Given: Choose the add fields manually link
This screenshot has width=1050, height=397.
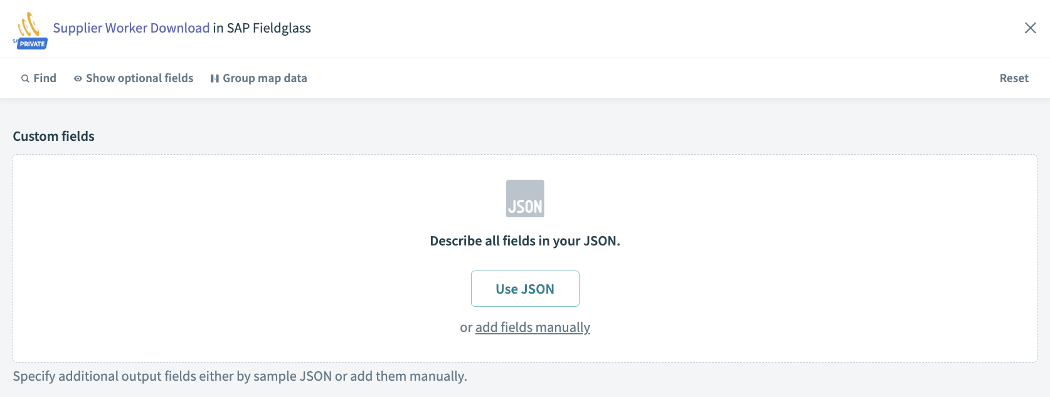Looking at the screenshot, I should (x=533, y=327).
